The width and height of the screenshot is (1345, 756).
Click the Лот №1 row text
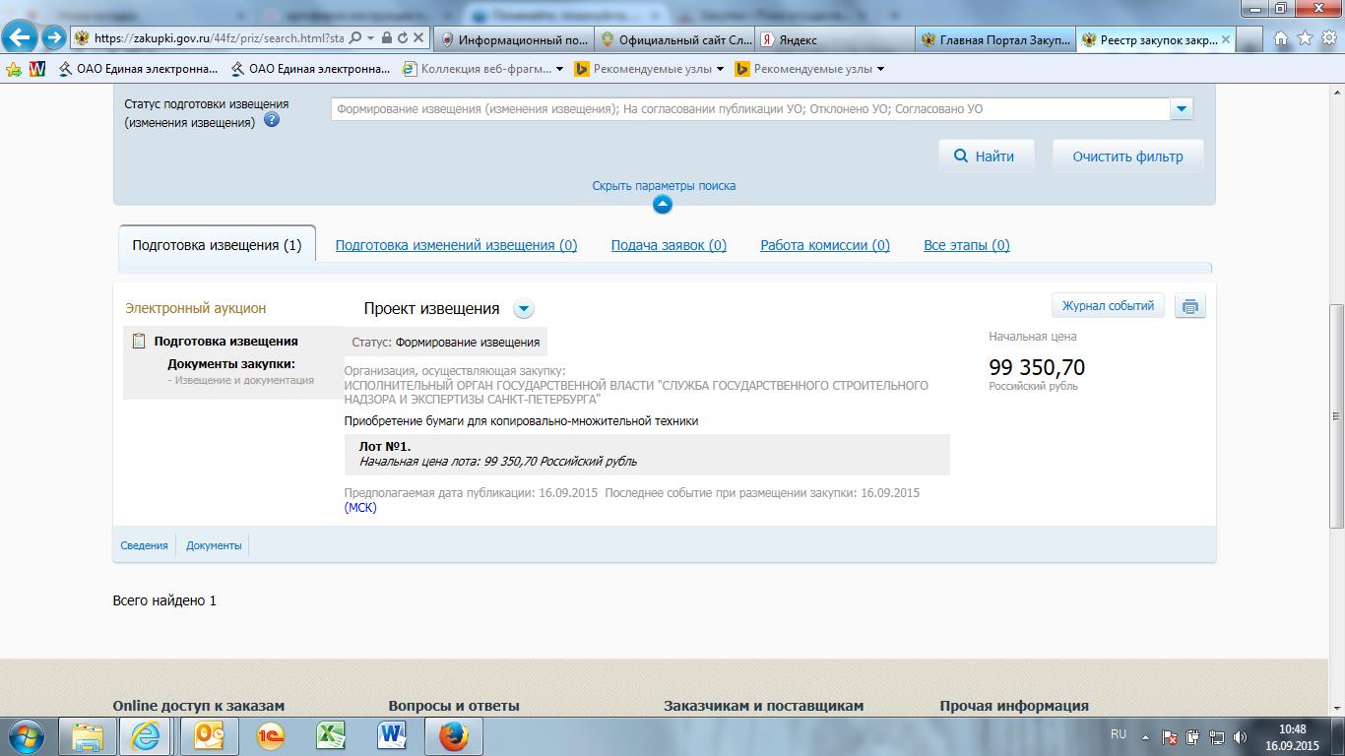click(x=385, y=446)
